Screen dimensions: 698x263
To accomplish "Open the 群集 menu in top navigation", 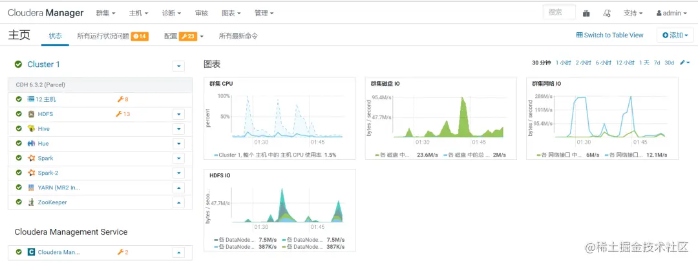I will click(x=105, y=14).
